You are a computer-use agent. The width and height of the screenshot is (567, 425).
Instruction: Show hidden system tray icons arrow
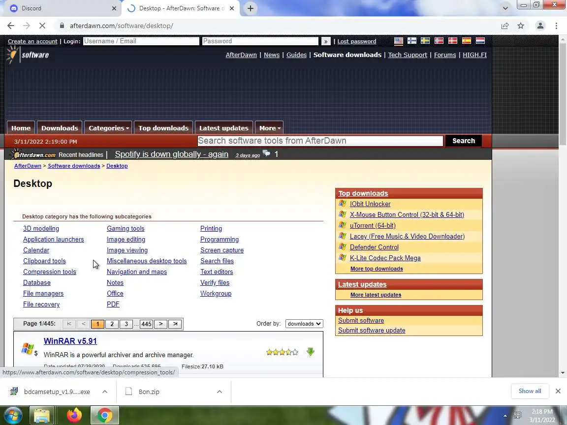tap(505, 416)
